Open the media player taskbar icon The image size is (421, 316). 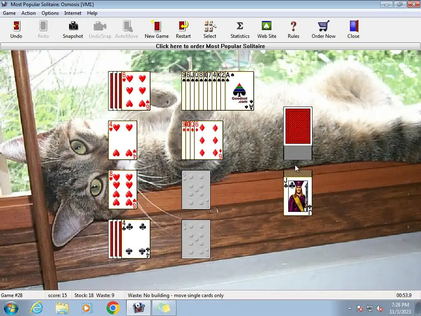coord(87,308)
